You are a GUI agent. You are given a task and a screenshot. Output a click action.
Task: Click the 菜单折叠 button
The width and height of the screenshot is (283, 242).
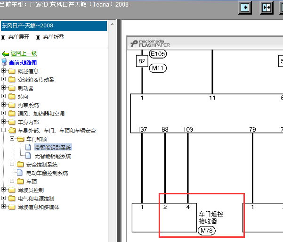tap(54, 37)
